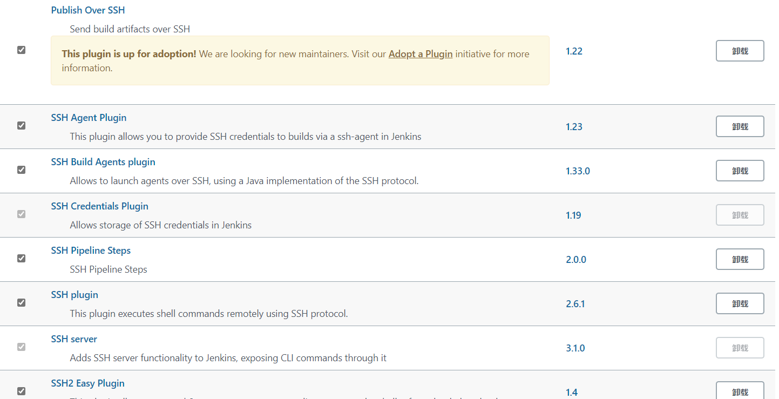Click version 1.23 of SSH Agent Plugin
Viewport: 779px width, 399px height.
click(x=574, y=127)
